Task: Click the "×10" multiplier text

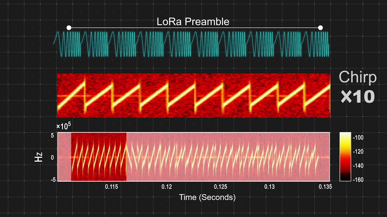Action: click(358, 97)
